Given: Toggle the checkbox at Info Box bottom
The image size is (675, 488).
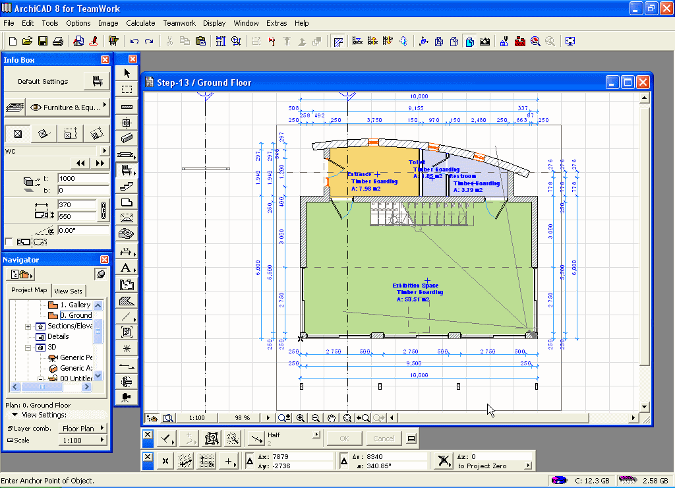Looking at the screenshot, I should pos(9,241).
